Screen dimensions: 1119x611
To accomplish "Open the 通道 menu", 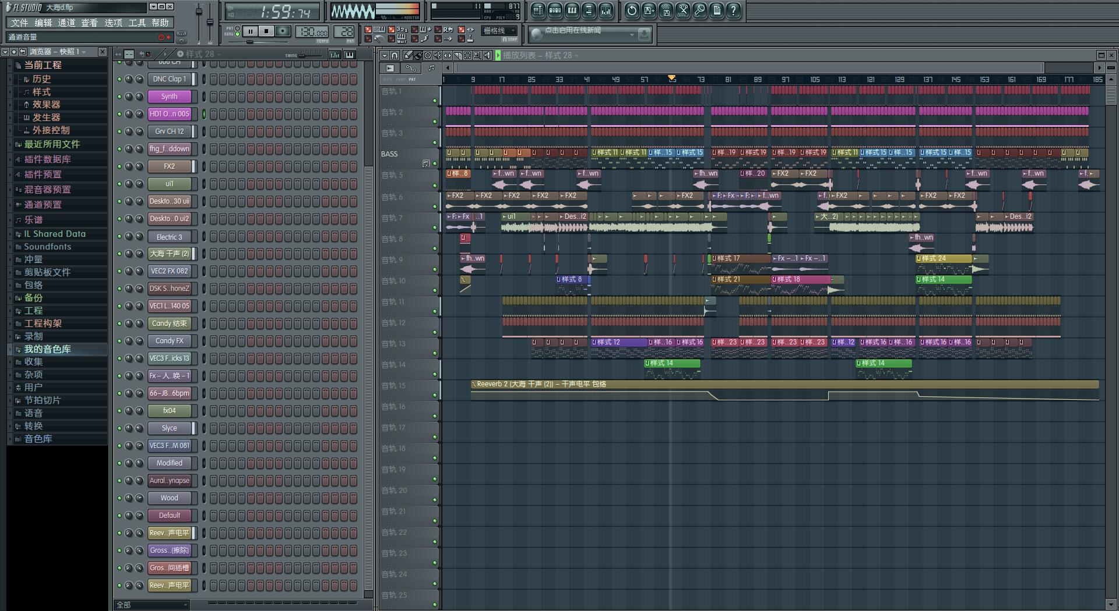I will (x=66, y=23).
